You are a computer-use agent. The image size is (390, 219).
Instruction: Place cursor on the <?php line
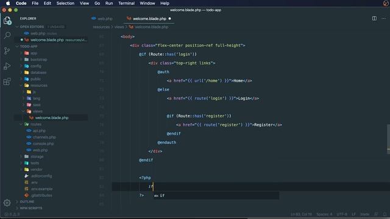(x=145, y=178)
